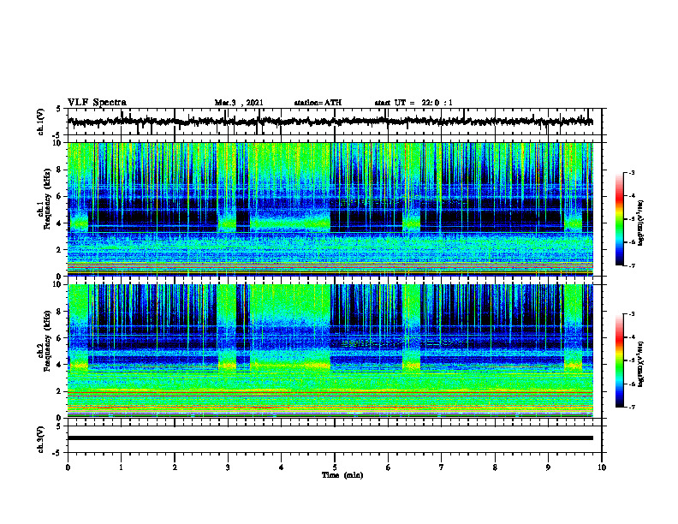Screen dimensions: 678x524
Task: Click tick label 4 on the Time axis
Action: coord(282,467)
